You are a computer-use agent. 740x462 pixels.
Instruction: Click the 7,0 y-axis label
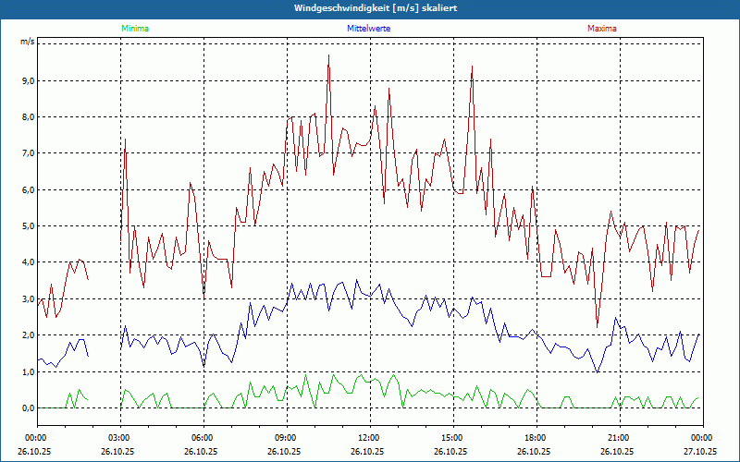click(28, 153)
